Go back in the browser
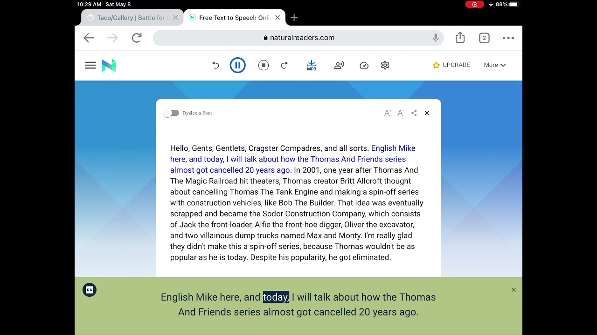The width and height of the screenshot is (597, 335). 89,38
